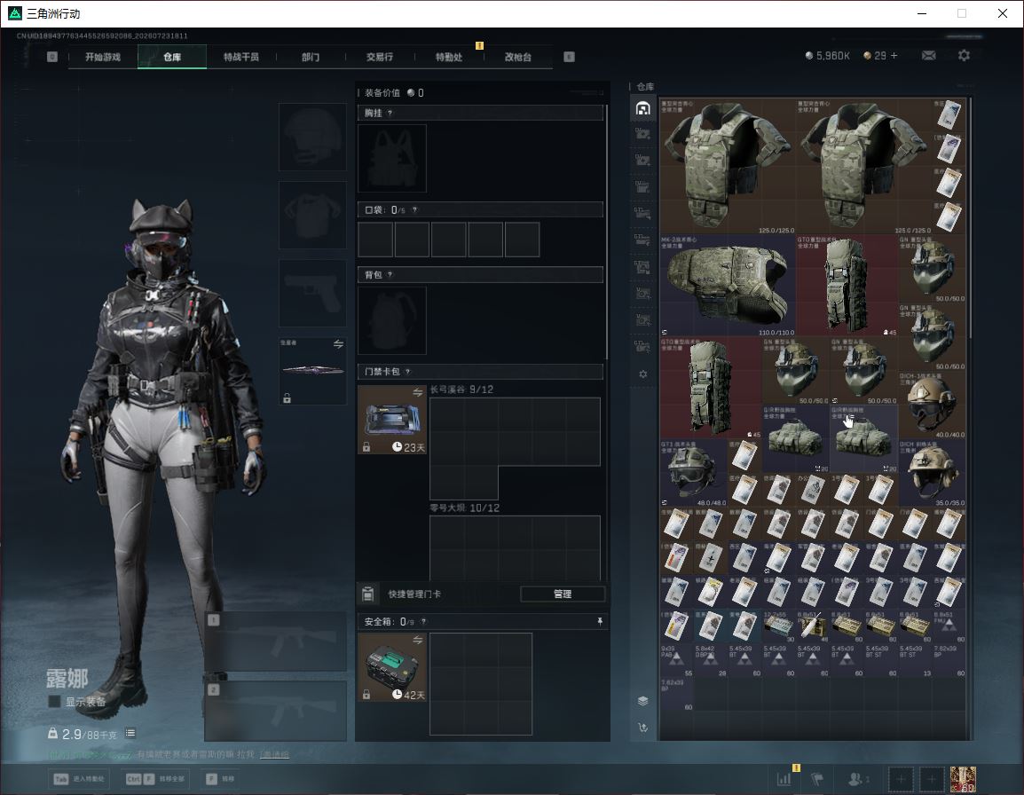The image size is (1024, 795).
Task: Swap the melee knife via arrows icon
Action: (x=338, y=344)
